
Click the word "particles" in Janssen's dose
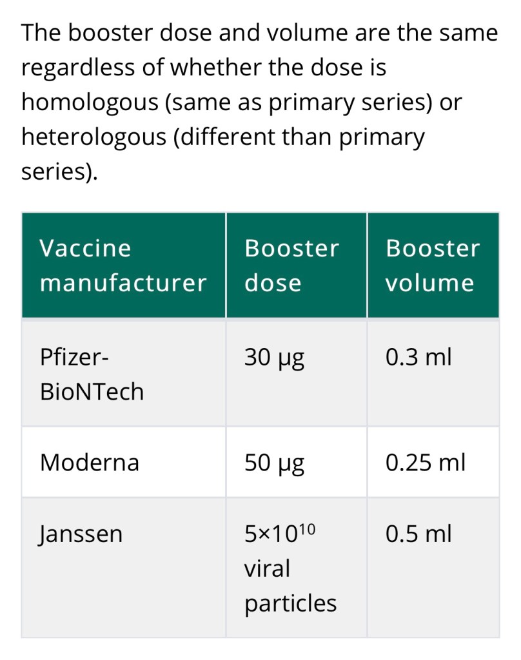tap(291, 603)
